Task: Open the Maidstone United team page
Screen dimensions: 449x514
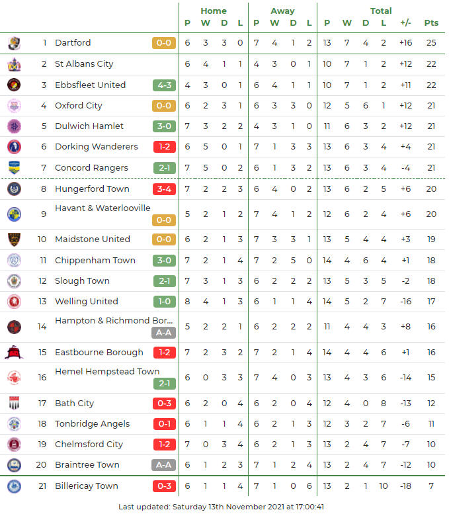Action: click(93, 239)
